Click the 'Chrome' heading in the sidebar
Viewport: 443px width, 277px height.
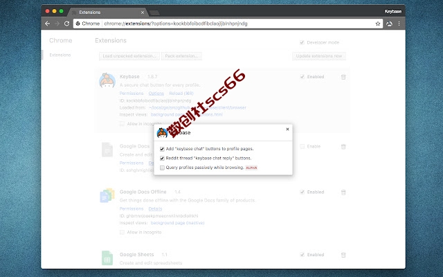point(61,40)
